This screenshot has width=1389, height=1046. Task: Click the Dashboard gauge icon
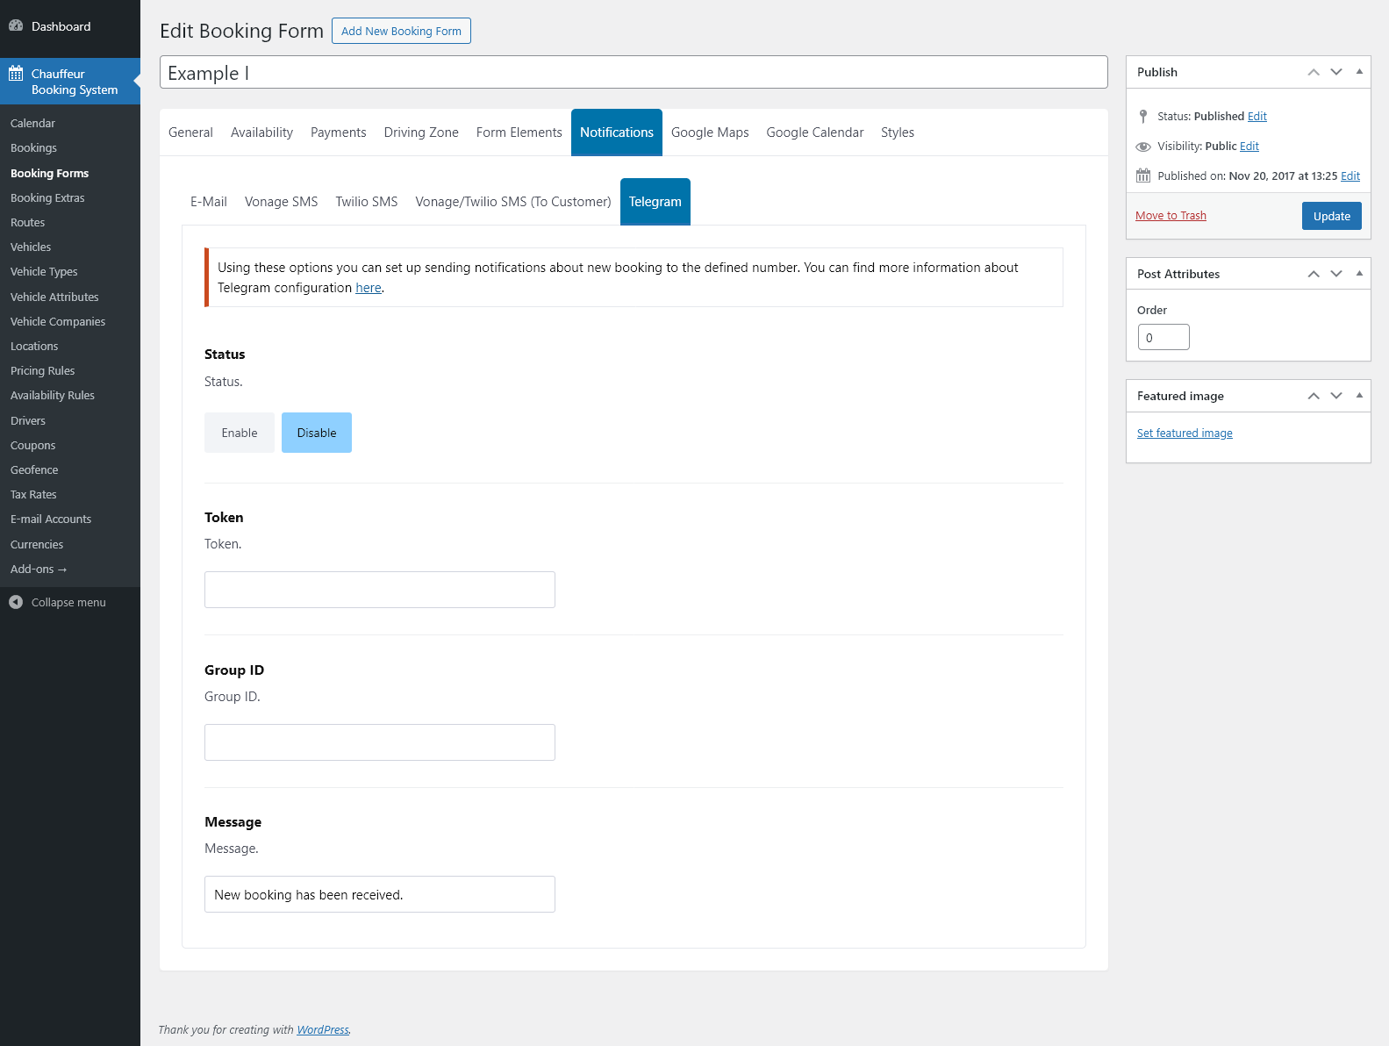[16, 26]
